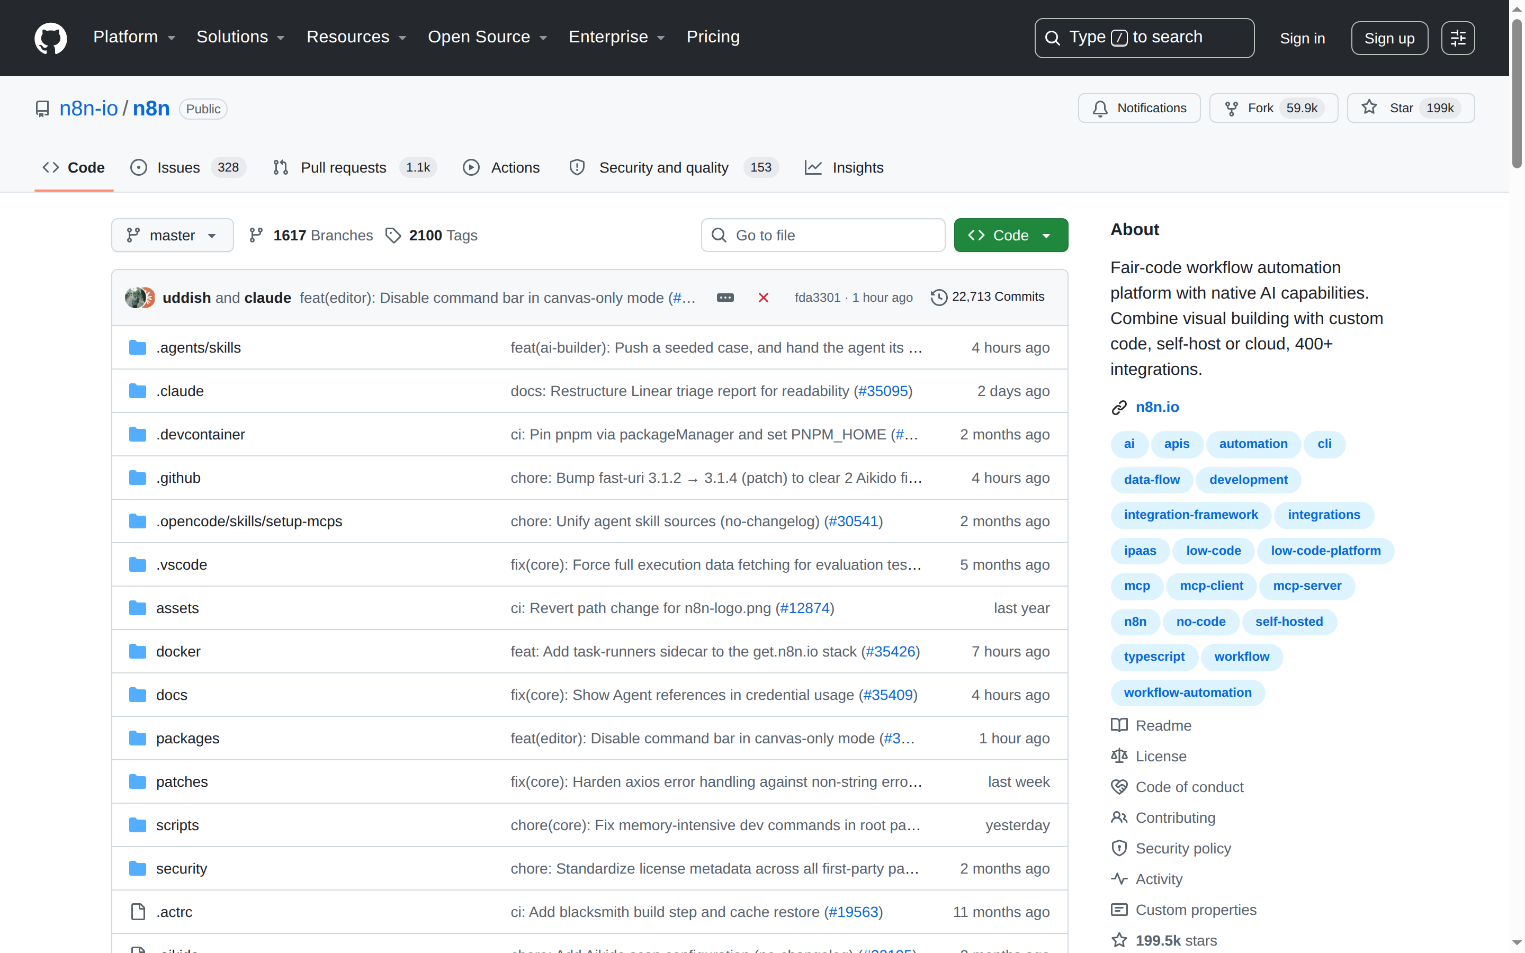The height and width of the screenshot is (953, 1525).
Task: Fork the n8n repository
Action: point(1273,109)
